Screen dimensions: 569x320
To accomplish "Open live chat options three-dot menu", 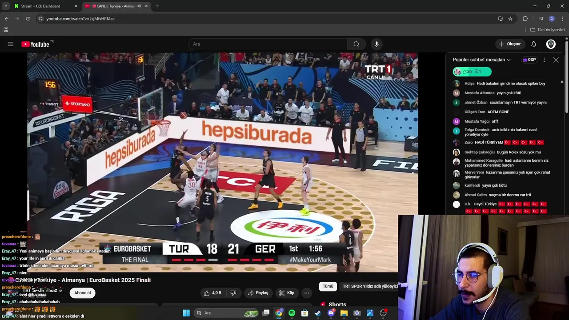I will pos(544,60).
